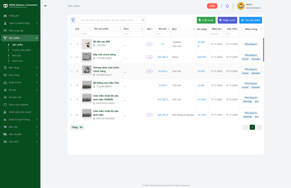The height and width of the screenshot is (188, 291).
Task: Expand row 1 with plus sign
Action: [71, 44]
